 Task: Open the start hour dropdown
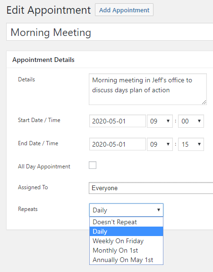point(160,121)
